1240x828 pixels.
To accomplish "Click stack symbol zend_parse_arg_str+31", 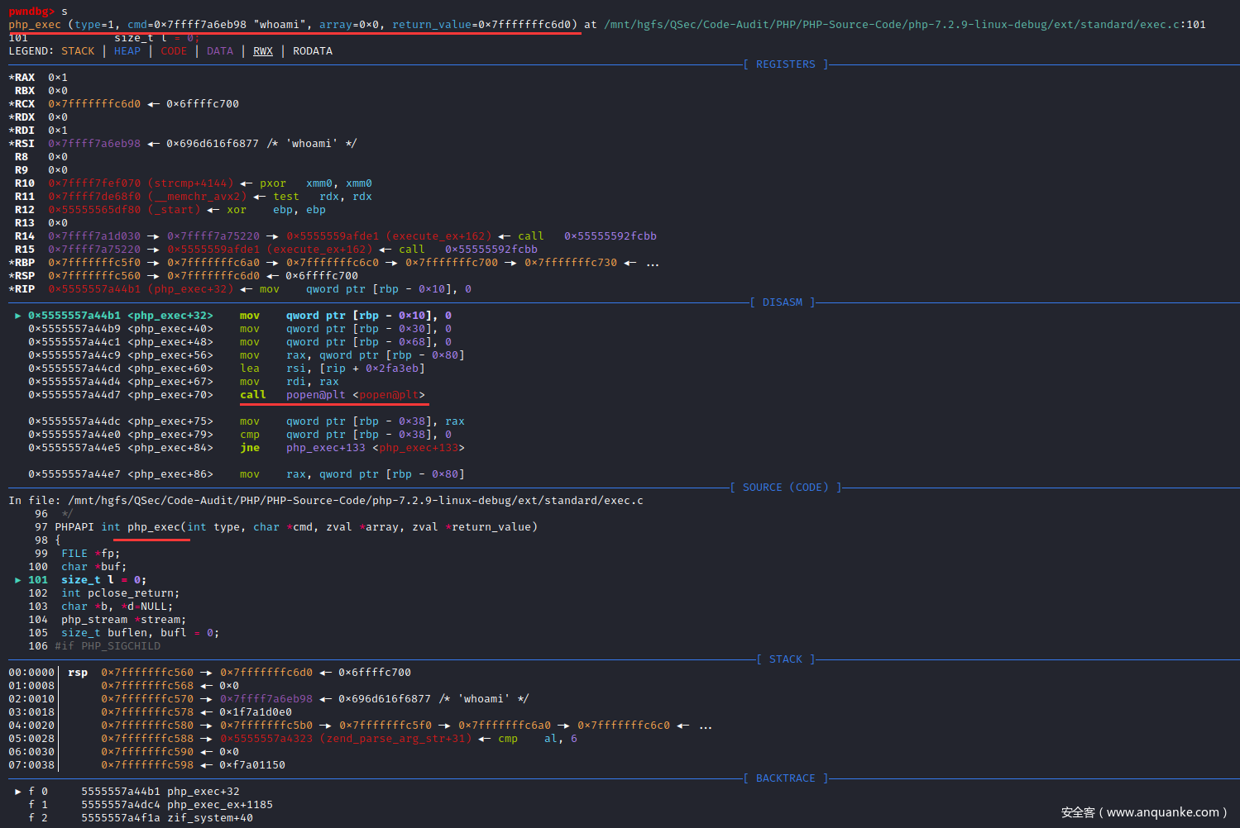I will point(395,739).
